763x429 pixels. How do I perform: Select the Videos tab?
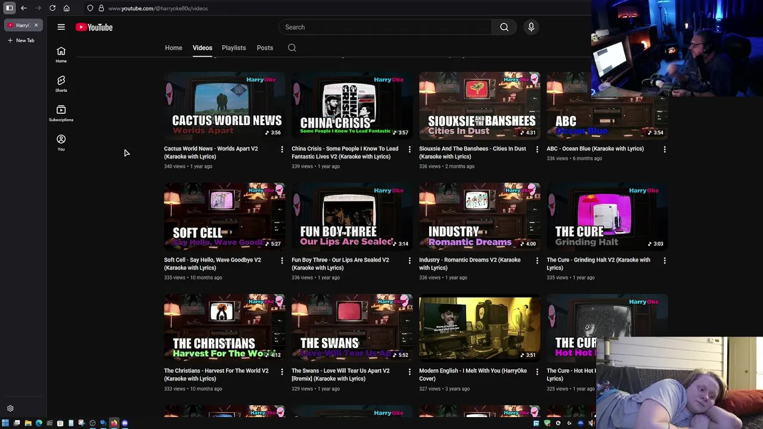tap(202, 48)
